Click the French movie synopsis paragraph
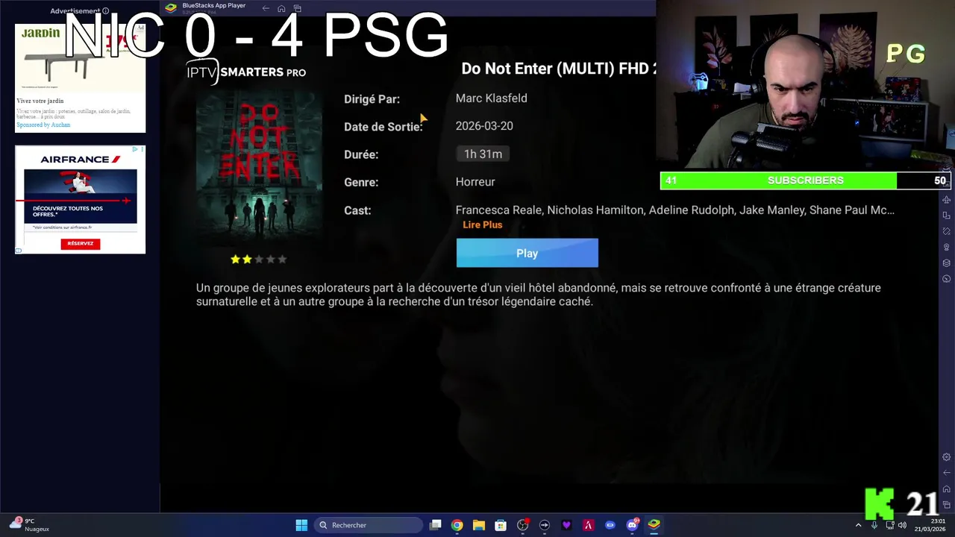This screenshot has width=955, height=537. click(539, 295)
